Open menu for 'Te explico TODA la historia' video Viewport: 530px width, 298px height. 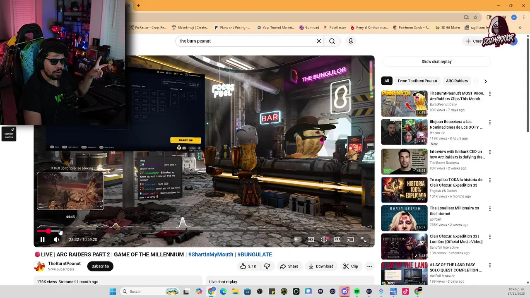tap(490, 180)
